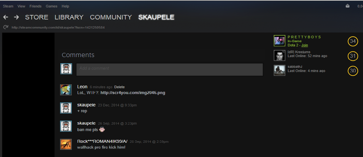Viewport: 363px width, 157px height.
Task: Open the Rock***ROMAN4IK99 commenter avatar
Action: [66, 144]
